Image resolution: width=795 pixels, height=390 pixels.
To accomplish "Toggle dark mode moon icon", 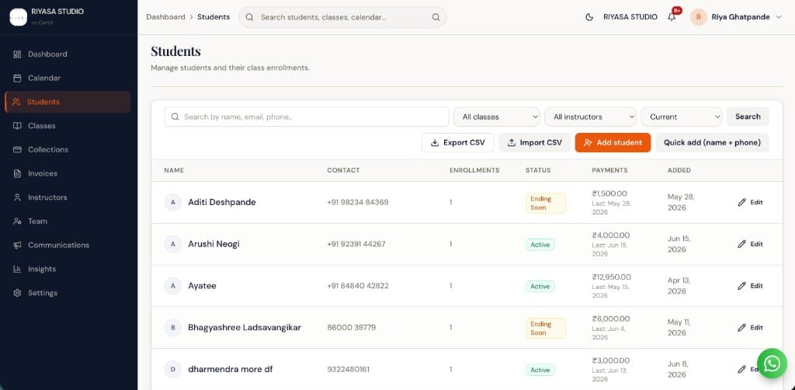I will point(589,17).
